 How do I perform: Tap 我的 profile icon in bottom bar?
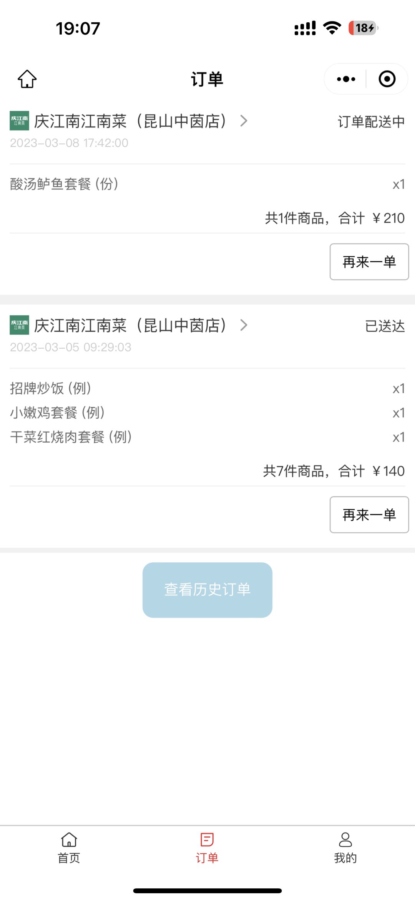pyautogui.click(x=345, y=839)
